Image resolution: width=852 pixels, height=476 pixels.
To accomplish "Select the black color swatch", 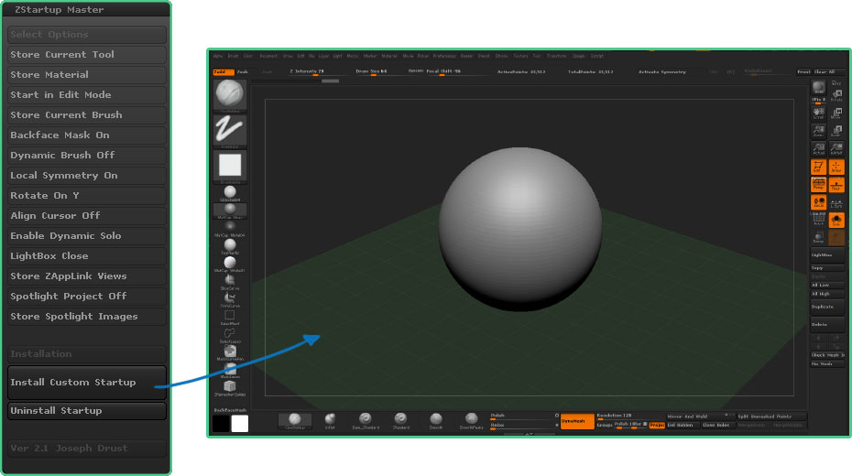I will tap(221, 423).
